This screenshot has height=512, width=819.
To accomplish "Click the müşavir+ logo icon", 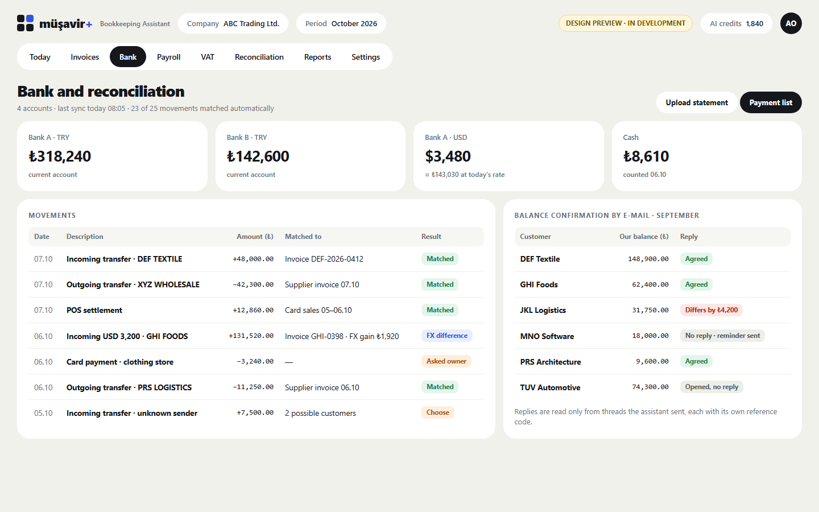I will click(25, 23).
